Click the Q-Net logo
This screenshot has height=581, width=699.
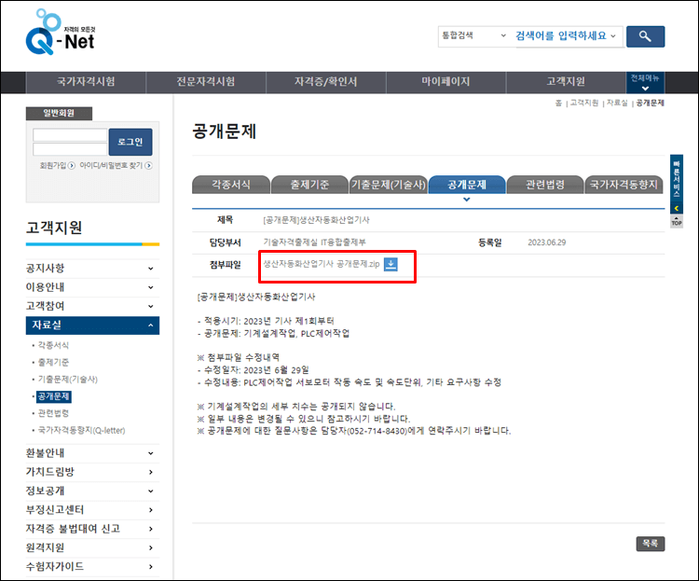point(61,32)
